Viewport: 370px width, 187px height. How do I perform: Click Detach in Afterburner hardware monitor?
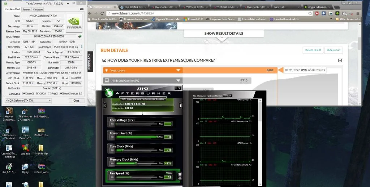(228, 96)
